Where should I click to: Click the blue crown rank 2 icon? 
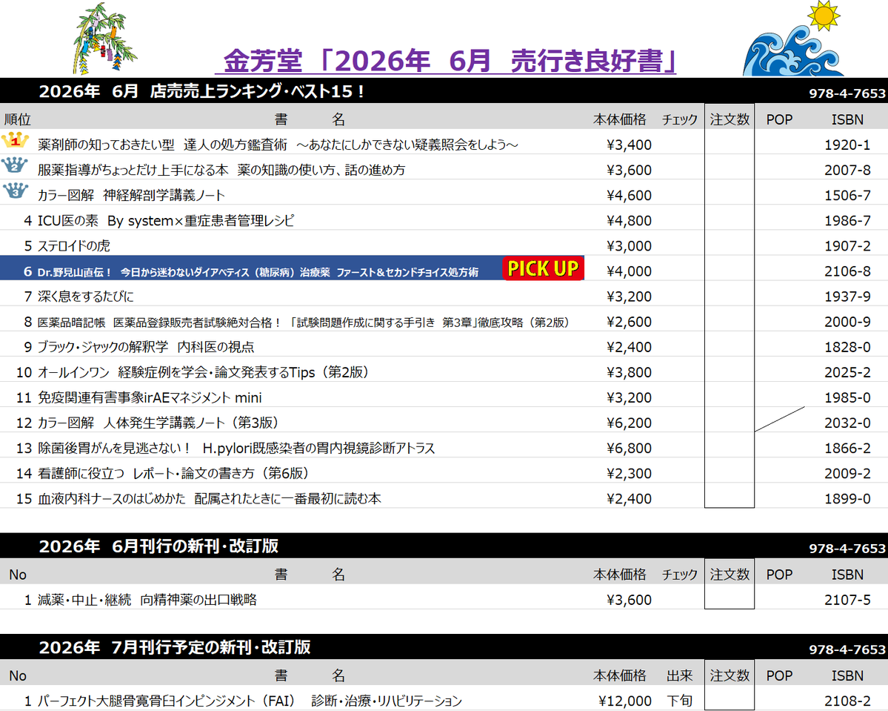[15, 165]
